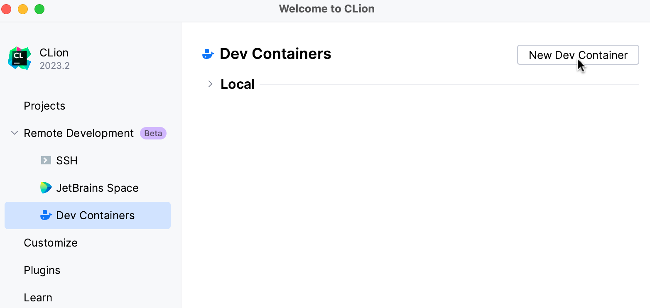Click the JetBrains Space icon
The width and height of the screenshot is (650, 308).
[x=46, y=188]
